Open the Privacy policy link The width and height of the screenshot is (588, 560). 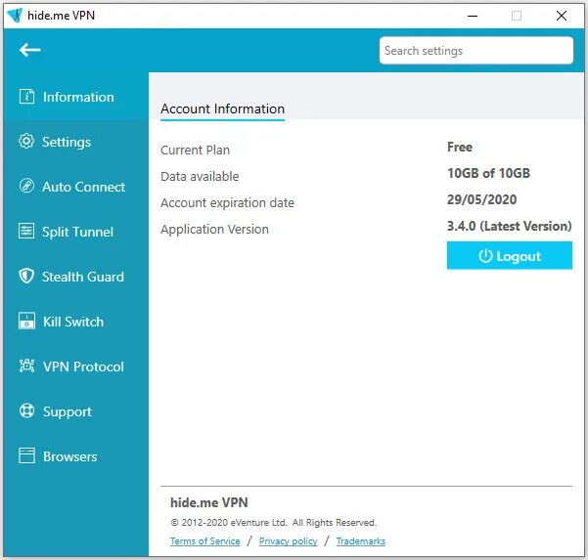pos(288,541)
